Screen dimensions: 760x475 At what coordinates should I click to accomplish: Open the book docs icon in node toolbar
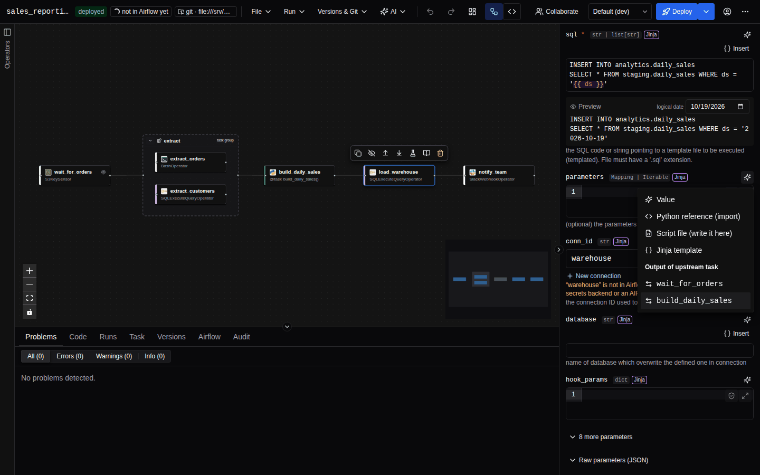(x=426, y=153)
